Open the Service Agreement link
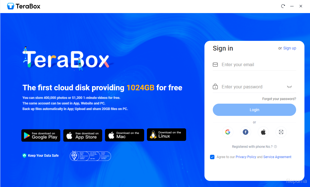 pos(277,157)
